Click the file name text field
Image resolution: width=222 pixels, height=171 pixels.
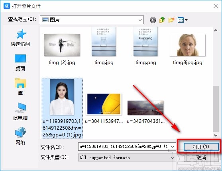124,147
